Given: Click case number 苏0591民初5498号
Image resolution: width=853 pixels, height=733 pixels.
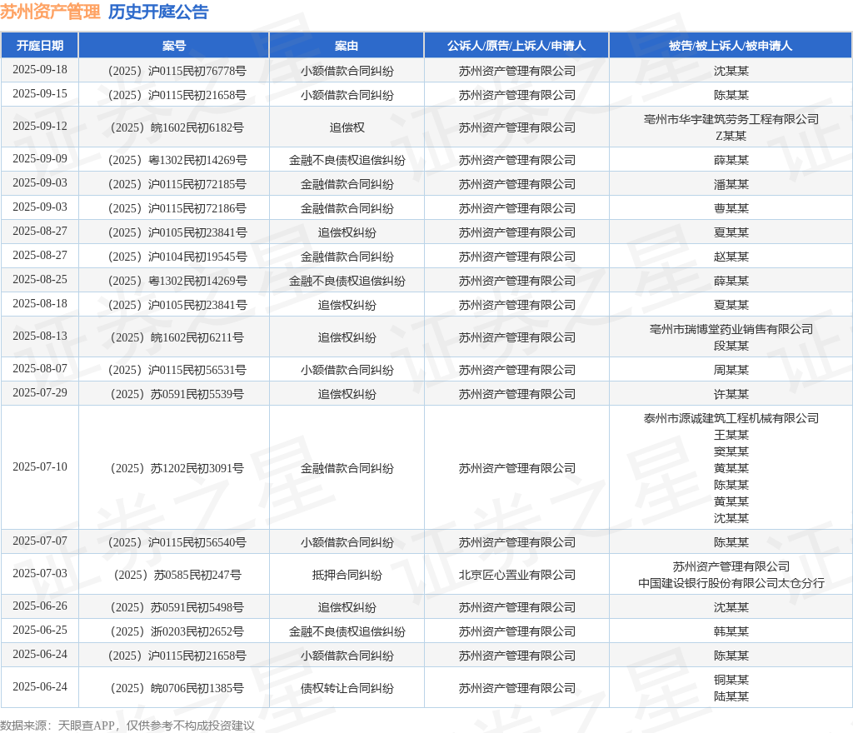Looking at the screenshot, I should click(x=177, y=607).
